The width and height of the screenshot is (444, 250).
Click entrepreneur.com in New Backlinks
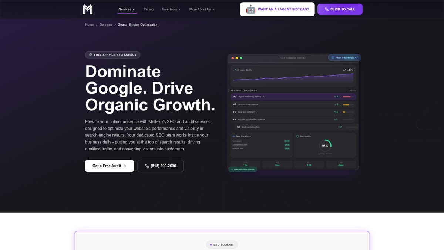[240, 145]
